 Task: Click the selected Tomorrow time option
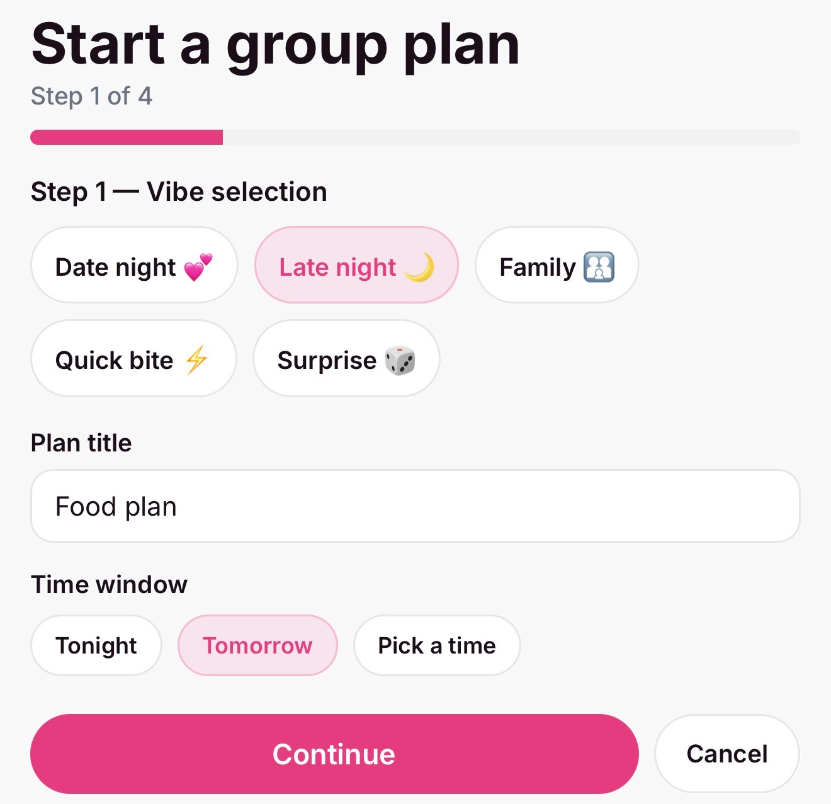click(x=257, y=645)
